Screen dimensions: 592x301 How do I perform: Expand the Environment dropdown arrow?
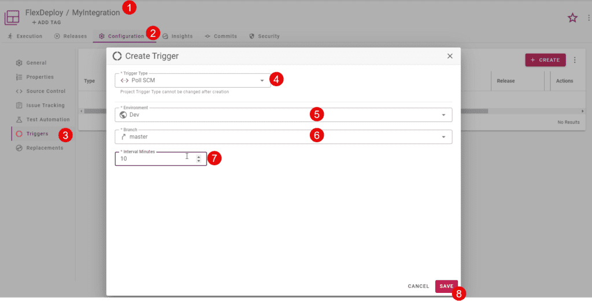[443, 115]
